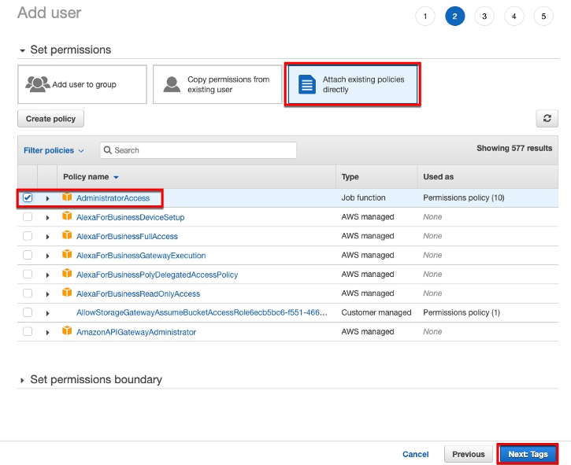Click the AmazonAPIGatewayAdministrator policy box icon
571x465 pixels.
[67, 330]
